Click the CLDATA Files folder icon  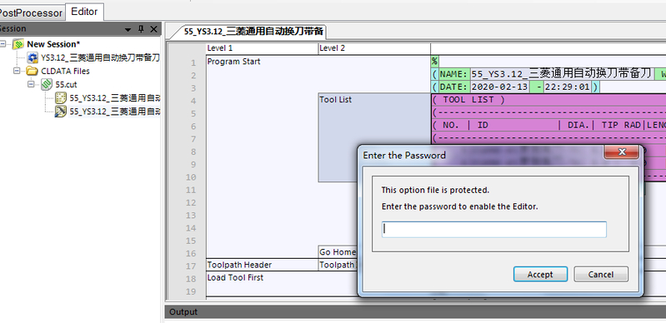(x=32, y=71)
